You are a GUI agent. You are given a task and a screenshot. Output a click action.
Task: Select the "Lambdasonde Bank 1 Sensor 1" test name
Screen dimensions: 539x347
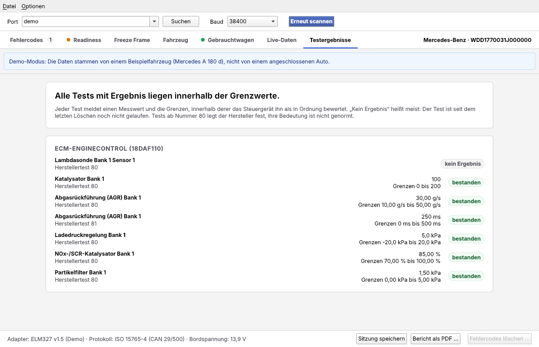coord(95,160)
